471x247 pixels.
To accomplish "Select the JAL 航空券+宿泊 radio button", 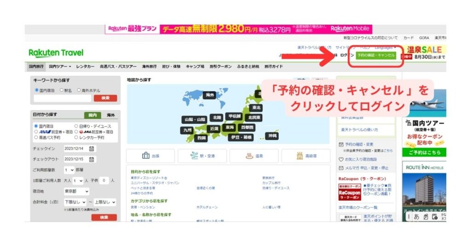I will [x=76, y=132].
